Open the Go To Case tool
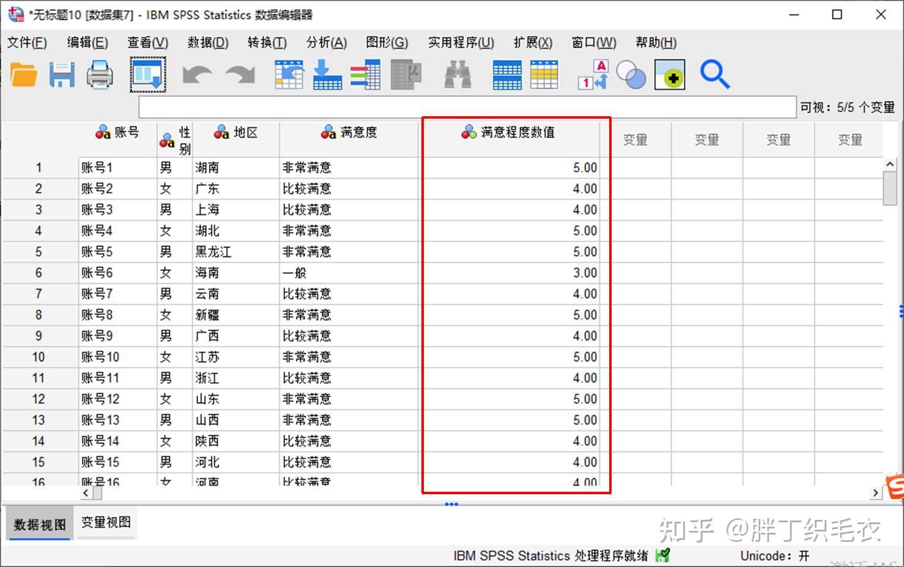This screenshot has width=904, height=567. [289, 74]
